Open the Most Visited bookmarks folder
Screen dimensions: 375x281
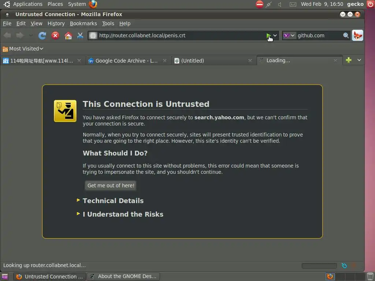coord(23,49)
